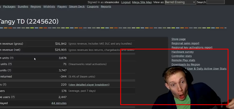Open the Store page link

coord(178,39)
